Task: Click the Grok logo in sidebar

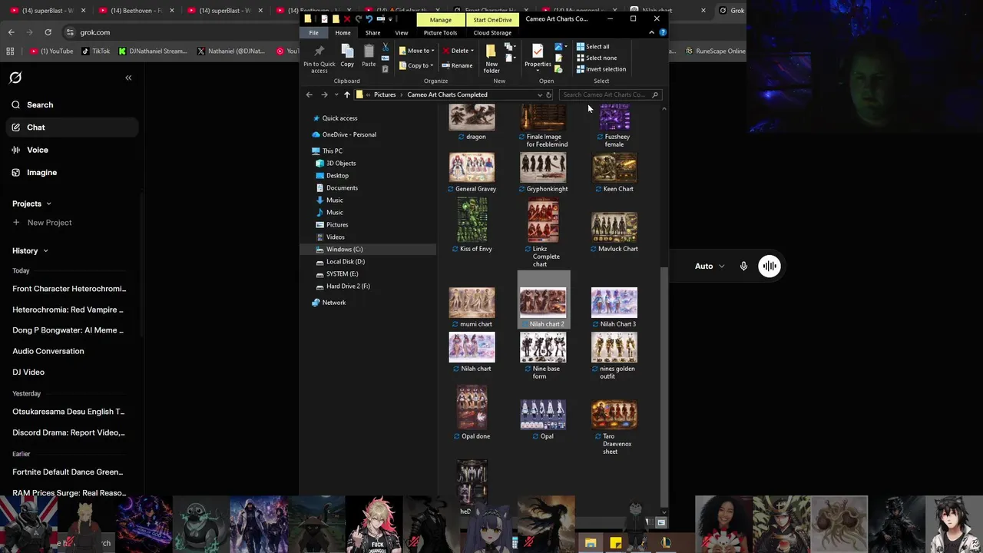Action: [15, 78]
